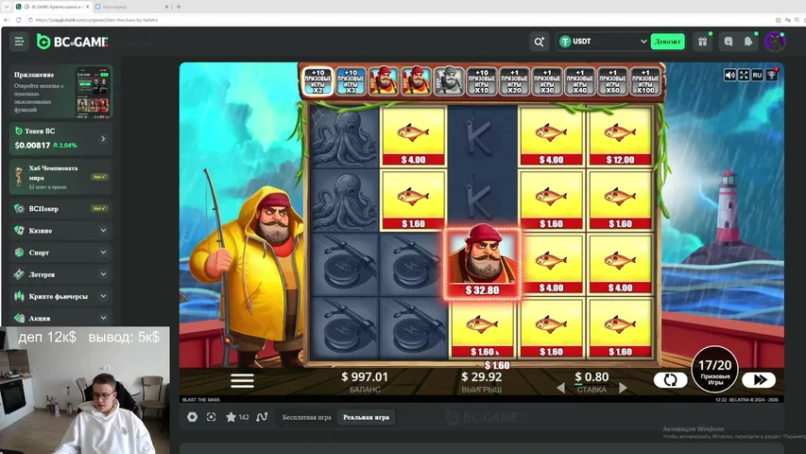This screenshot has height=454, width=806.
Task: Click the fisherman symbol showing $32.80
Action: tap(482, 264)
